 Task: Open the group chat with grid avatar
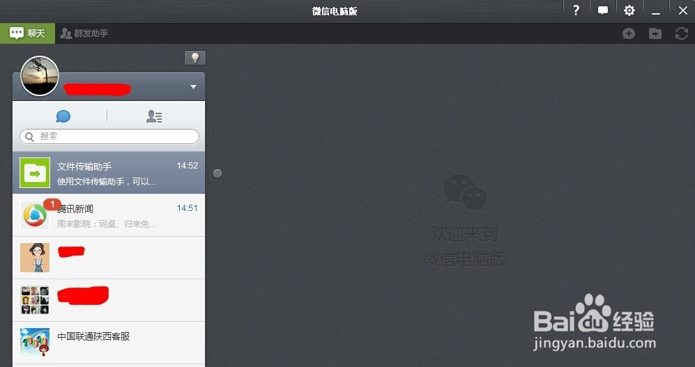click(x=109, y=300)
